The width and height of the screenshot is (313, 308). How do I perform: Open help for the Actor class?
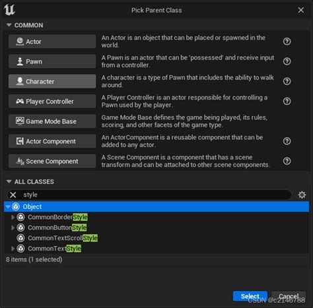click(287, 42)
